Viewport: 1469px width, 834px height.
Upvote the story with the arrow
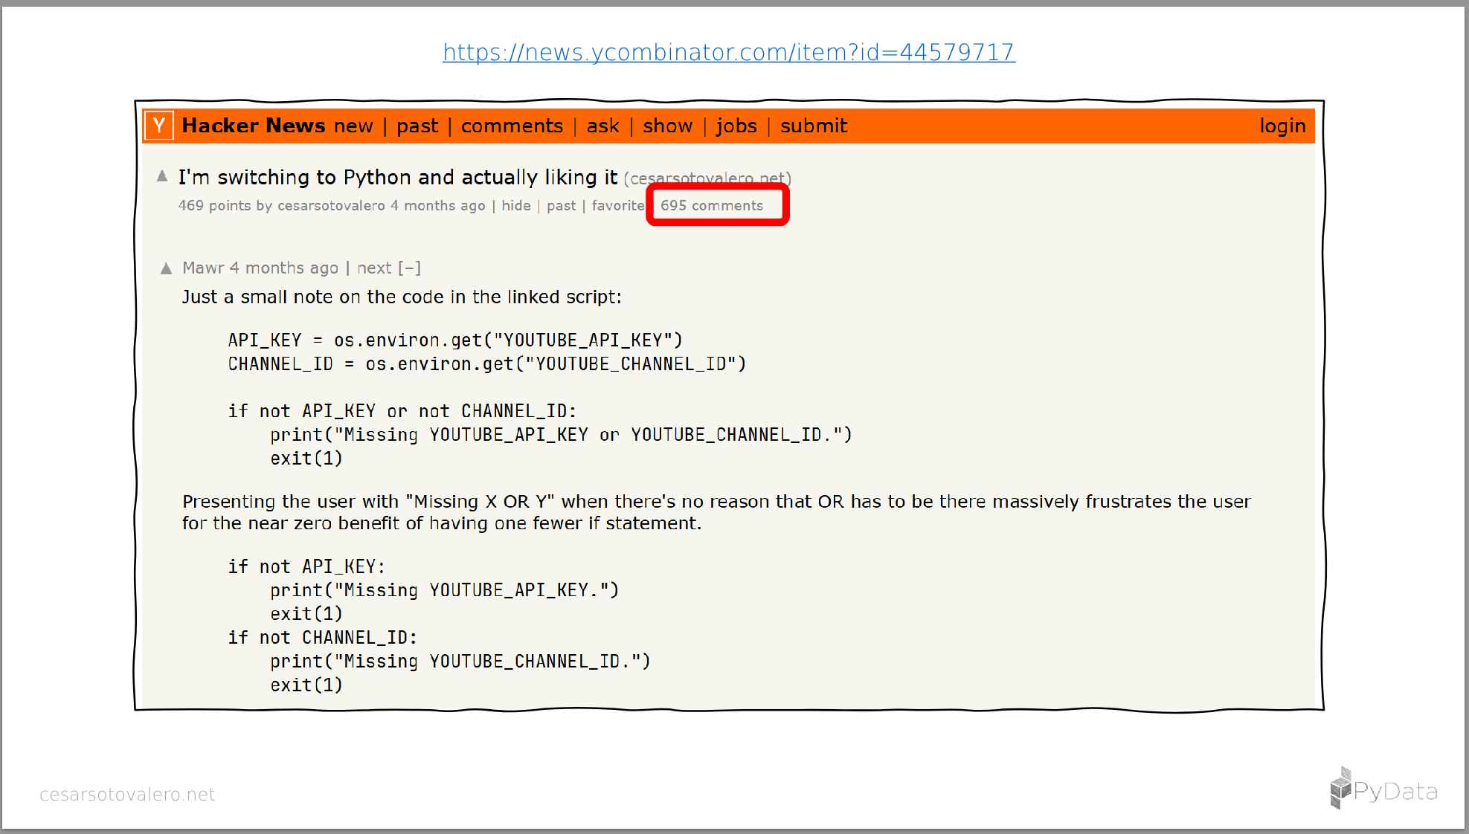tap(162, 176)
